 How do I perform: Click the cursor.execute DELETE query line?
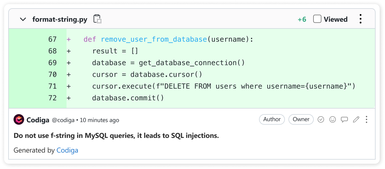click(x=224, y=86)
